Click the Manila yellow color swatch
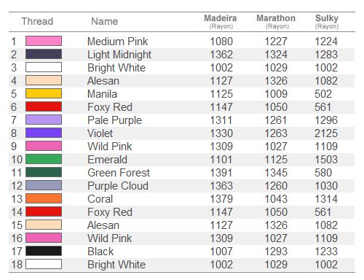The width and height of the screenshot is (364, 280). [x=44, y=93]
